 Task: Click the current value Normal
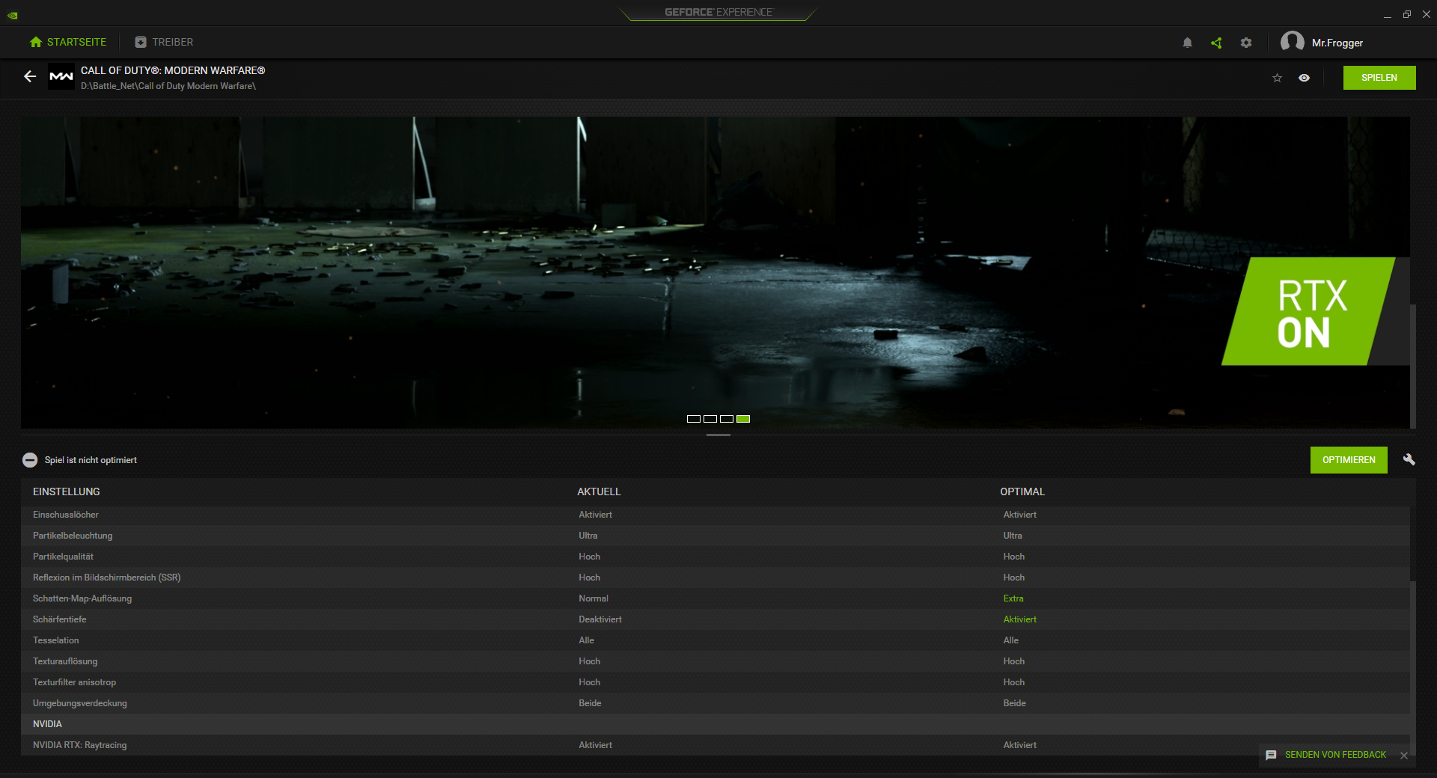(594, 598)
